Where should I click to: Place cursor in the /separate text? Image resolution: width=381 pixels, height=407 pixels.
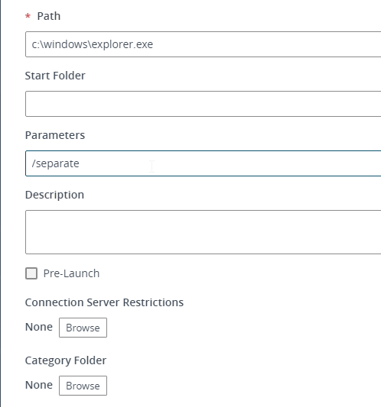55,163
